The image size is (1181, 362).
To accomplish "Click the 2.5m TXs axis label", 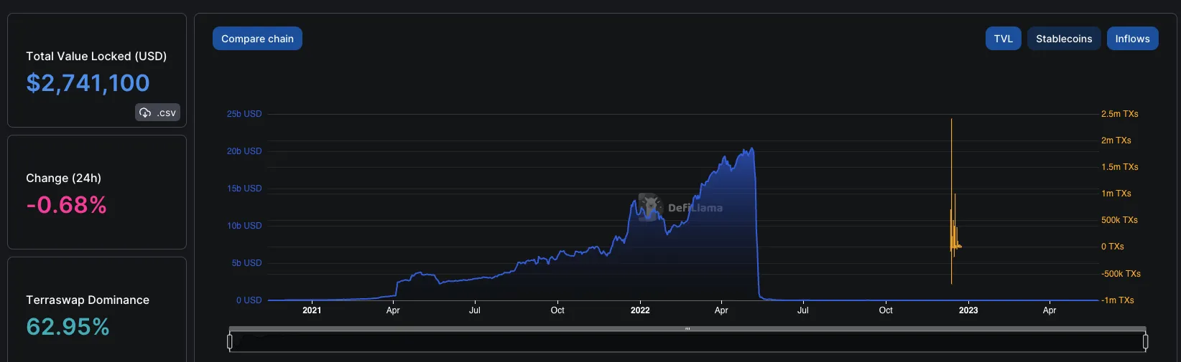I will [1119, 114].
